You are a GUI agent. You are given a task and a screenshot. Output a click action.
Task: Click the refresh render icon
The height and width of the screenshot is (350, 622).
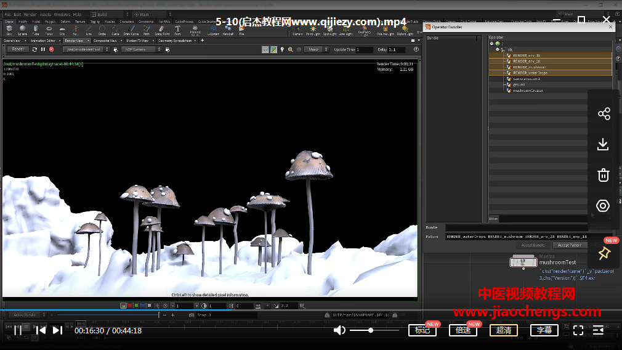(x=34, y=49)
